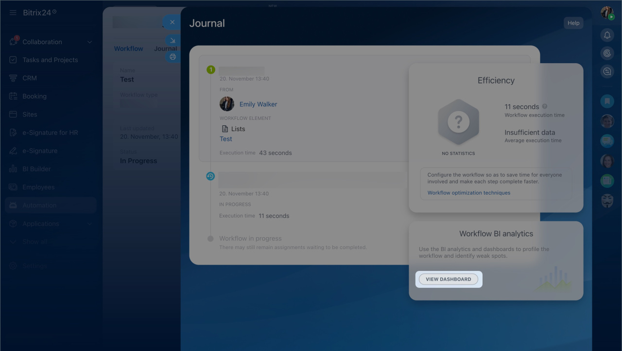Expand the Collaboration menu section
The image size is (622, 351).
[89, 42]
